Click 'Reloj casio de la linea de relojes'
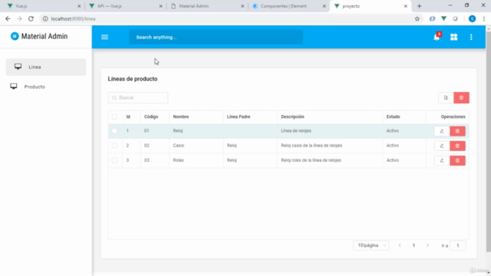Image resolution: width=491 pixels, height=276 pixels. pos(311,146)
